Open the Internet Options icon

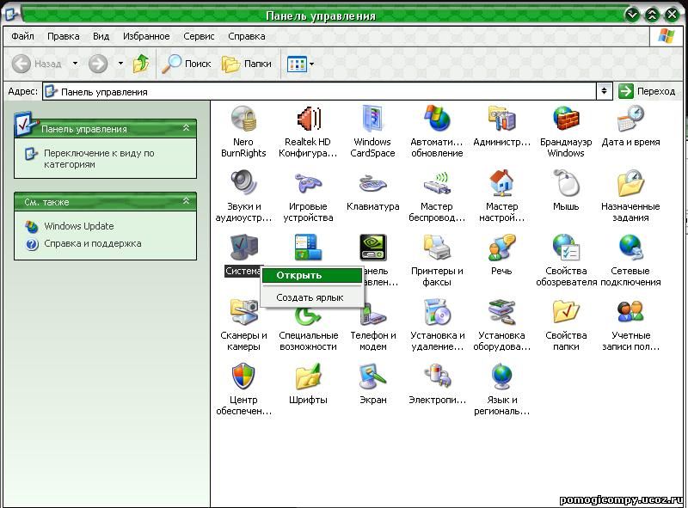coord(566,248)
